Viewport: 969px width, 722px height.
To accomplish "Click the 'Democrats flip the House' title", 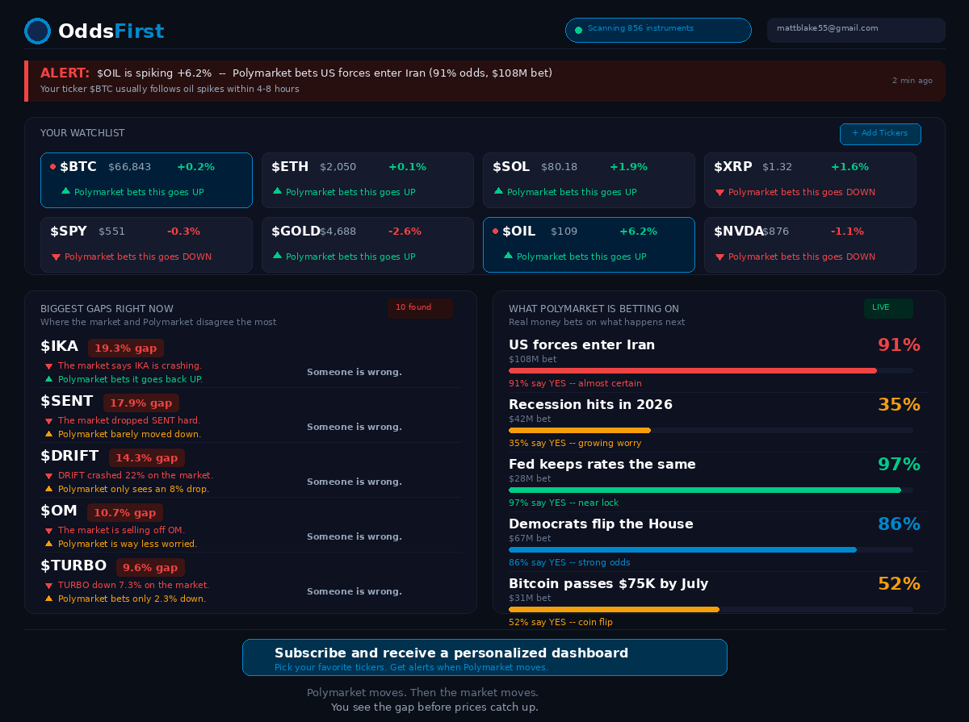I will click(601, 524).
